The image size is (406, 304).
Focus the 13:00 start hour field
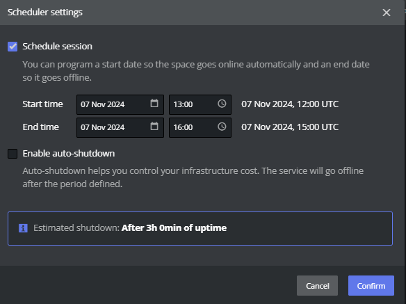click(200, 104)
